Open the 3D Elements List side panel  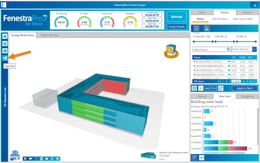pos(5,97)
